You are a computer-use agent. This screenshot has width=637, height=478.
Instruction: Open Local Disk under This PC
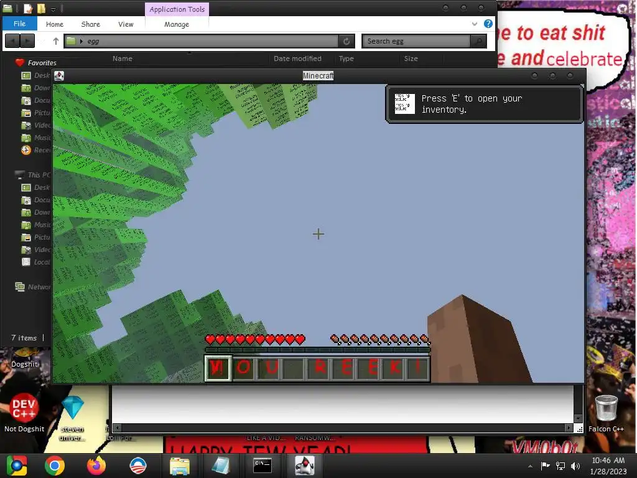pyautogui.click(x=36, y=262)
